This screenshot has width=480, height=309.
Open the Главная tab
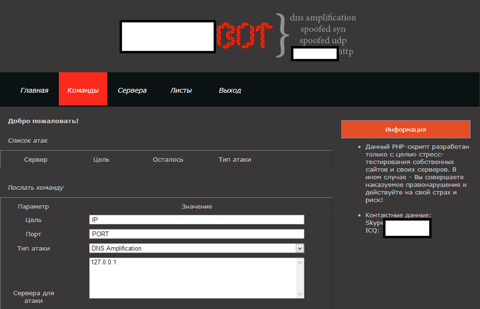pos(34,90)
